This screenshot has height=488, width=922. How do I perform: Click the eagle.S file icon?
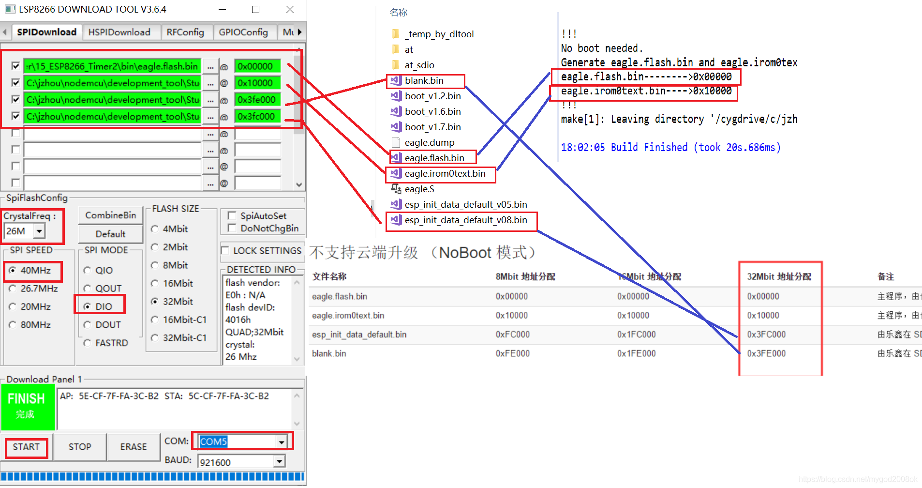(x=396, y=189)
